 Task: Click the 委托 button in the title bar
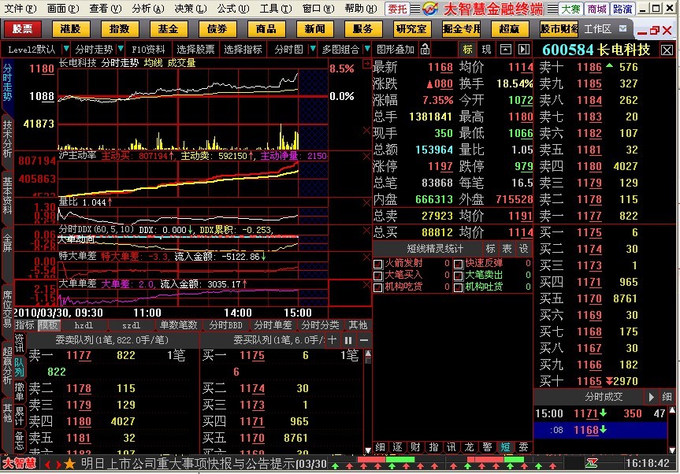click(397, 9)
